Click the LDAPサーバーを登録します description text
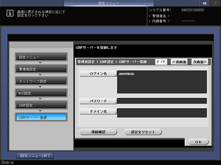This screenshot has width=221, height=165. [96, 48]
